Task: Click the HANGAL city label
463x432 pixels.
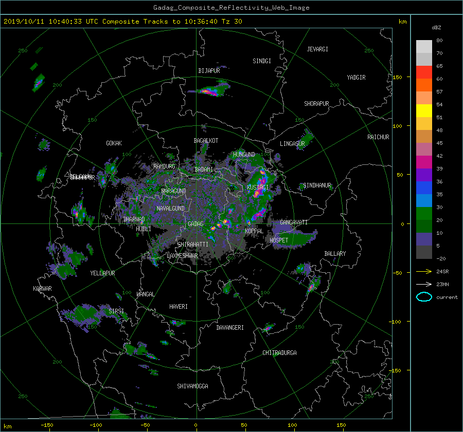Action: click(x=145, y=294)
